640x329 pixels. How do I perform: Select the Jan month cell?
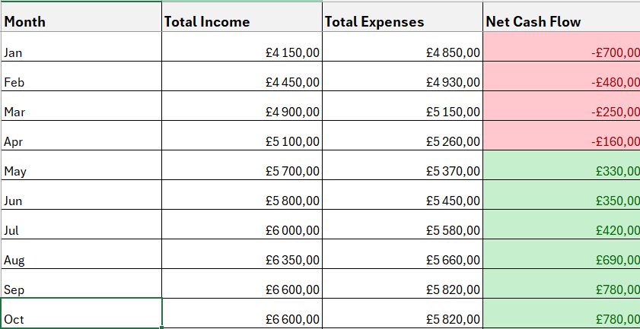pyautogui.click(x=81, y=52)
